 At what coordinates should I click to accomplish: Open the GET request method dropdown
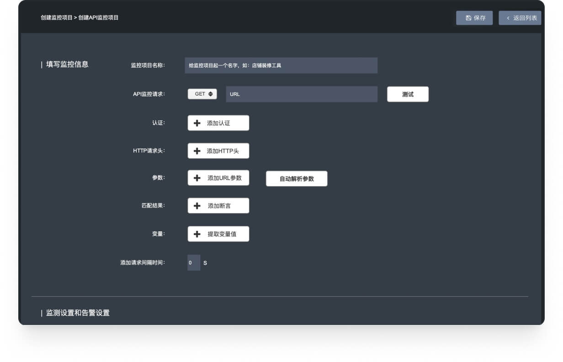(202, 94)
